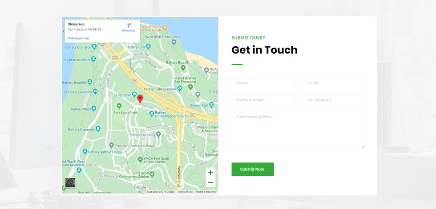Click the World War II West Coast Memorial marker
Image resolution: width=436 pixels, height=209 pixels.
tap(79, 170)
